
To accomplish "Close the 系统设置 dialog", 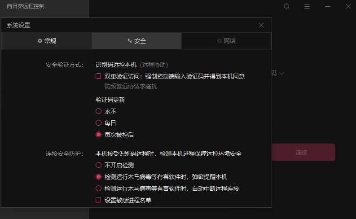I will (x=261, y=25).
